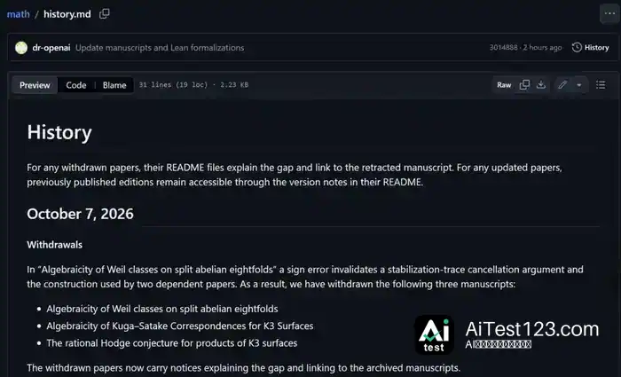Open the dr-openai profile link
The height and width of the screenshot is (377, 621).
click(51, 48)
